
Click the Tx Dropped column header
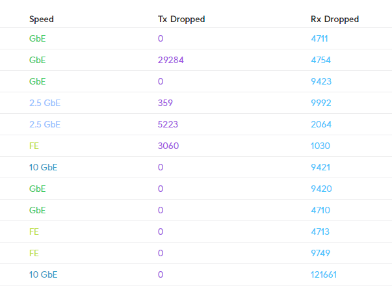tap(181, 19)
